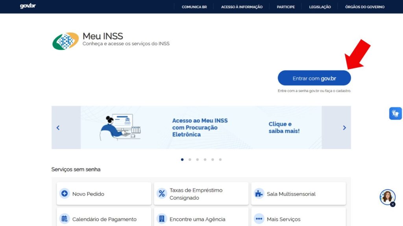Viewport: 403px width, 226px height.
Task: Click the Calendário de Pagamento calendar icon
Action: click(x=65, y=219)
